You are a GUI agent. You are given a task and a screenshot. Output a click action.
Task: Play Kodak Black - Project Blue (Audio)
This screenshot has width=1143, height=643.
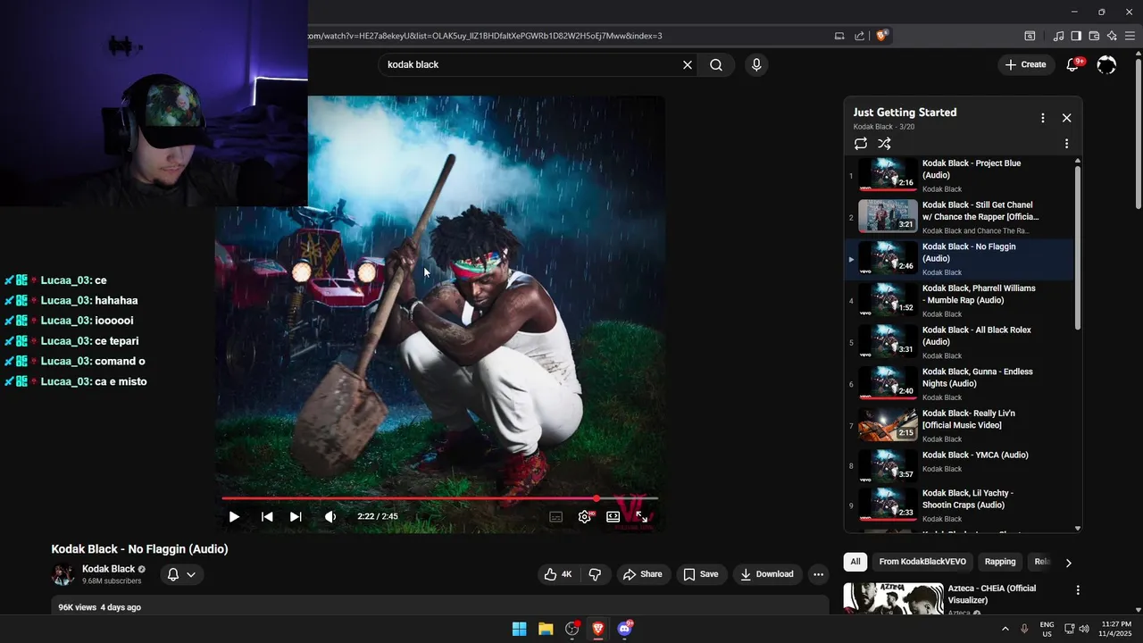959,176
